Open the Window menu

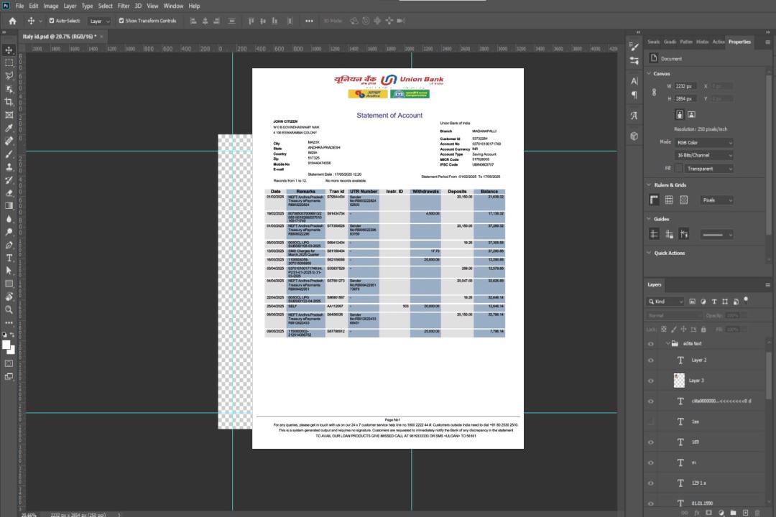coord(173,6)
